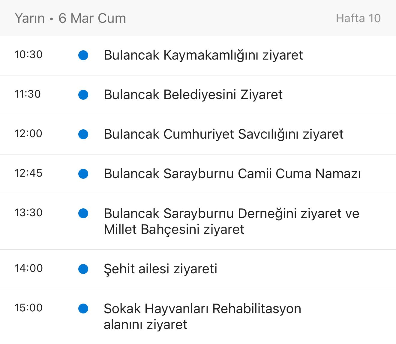Click the 15:00 time label

click(28, 308)
